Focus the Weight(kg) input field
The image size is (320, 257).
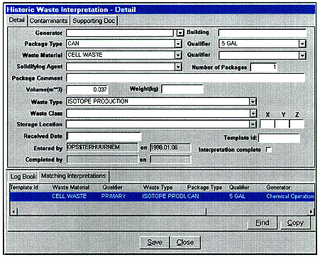182,89
